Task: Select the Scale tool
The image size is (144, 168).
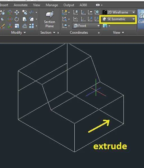Action: [x=17, y=26]
